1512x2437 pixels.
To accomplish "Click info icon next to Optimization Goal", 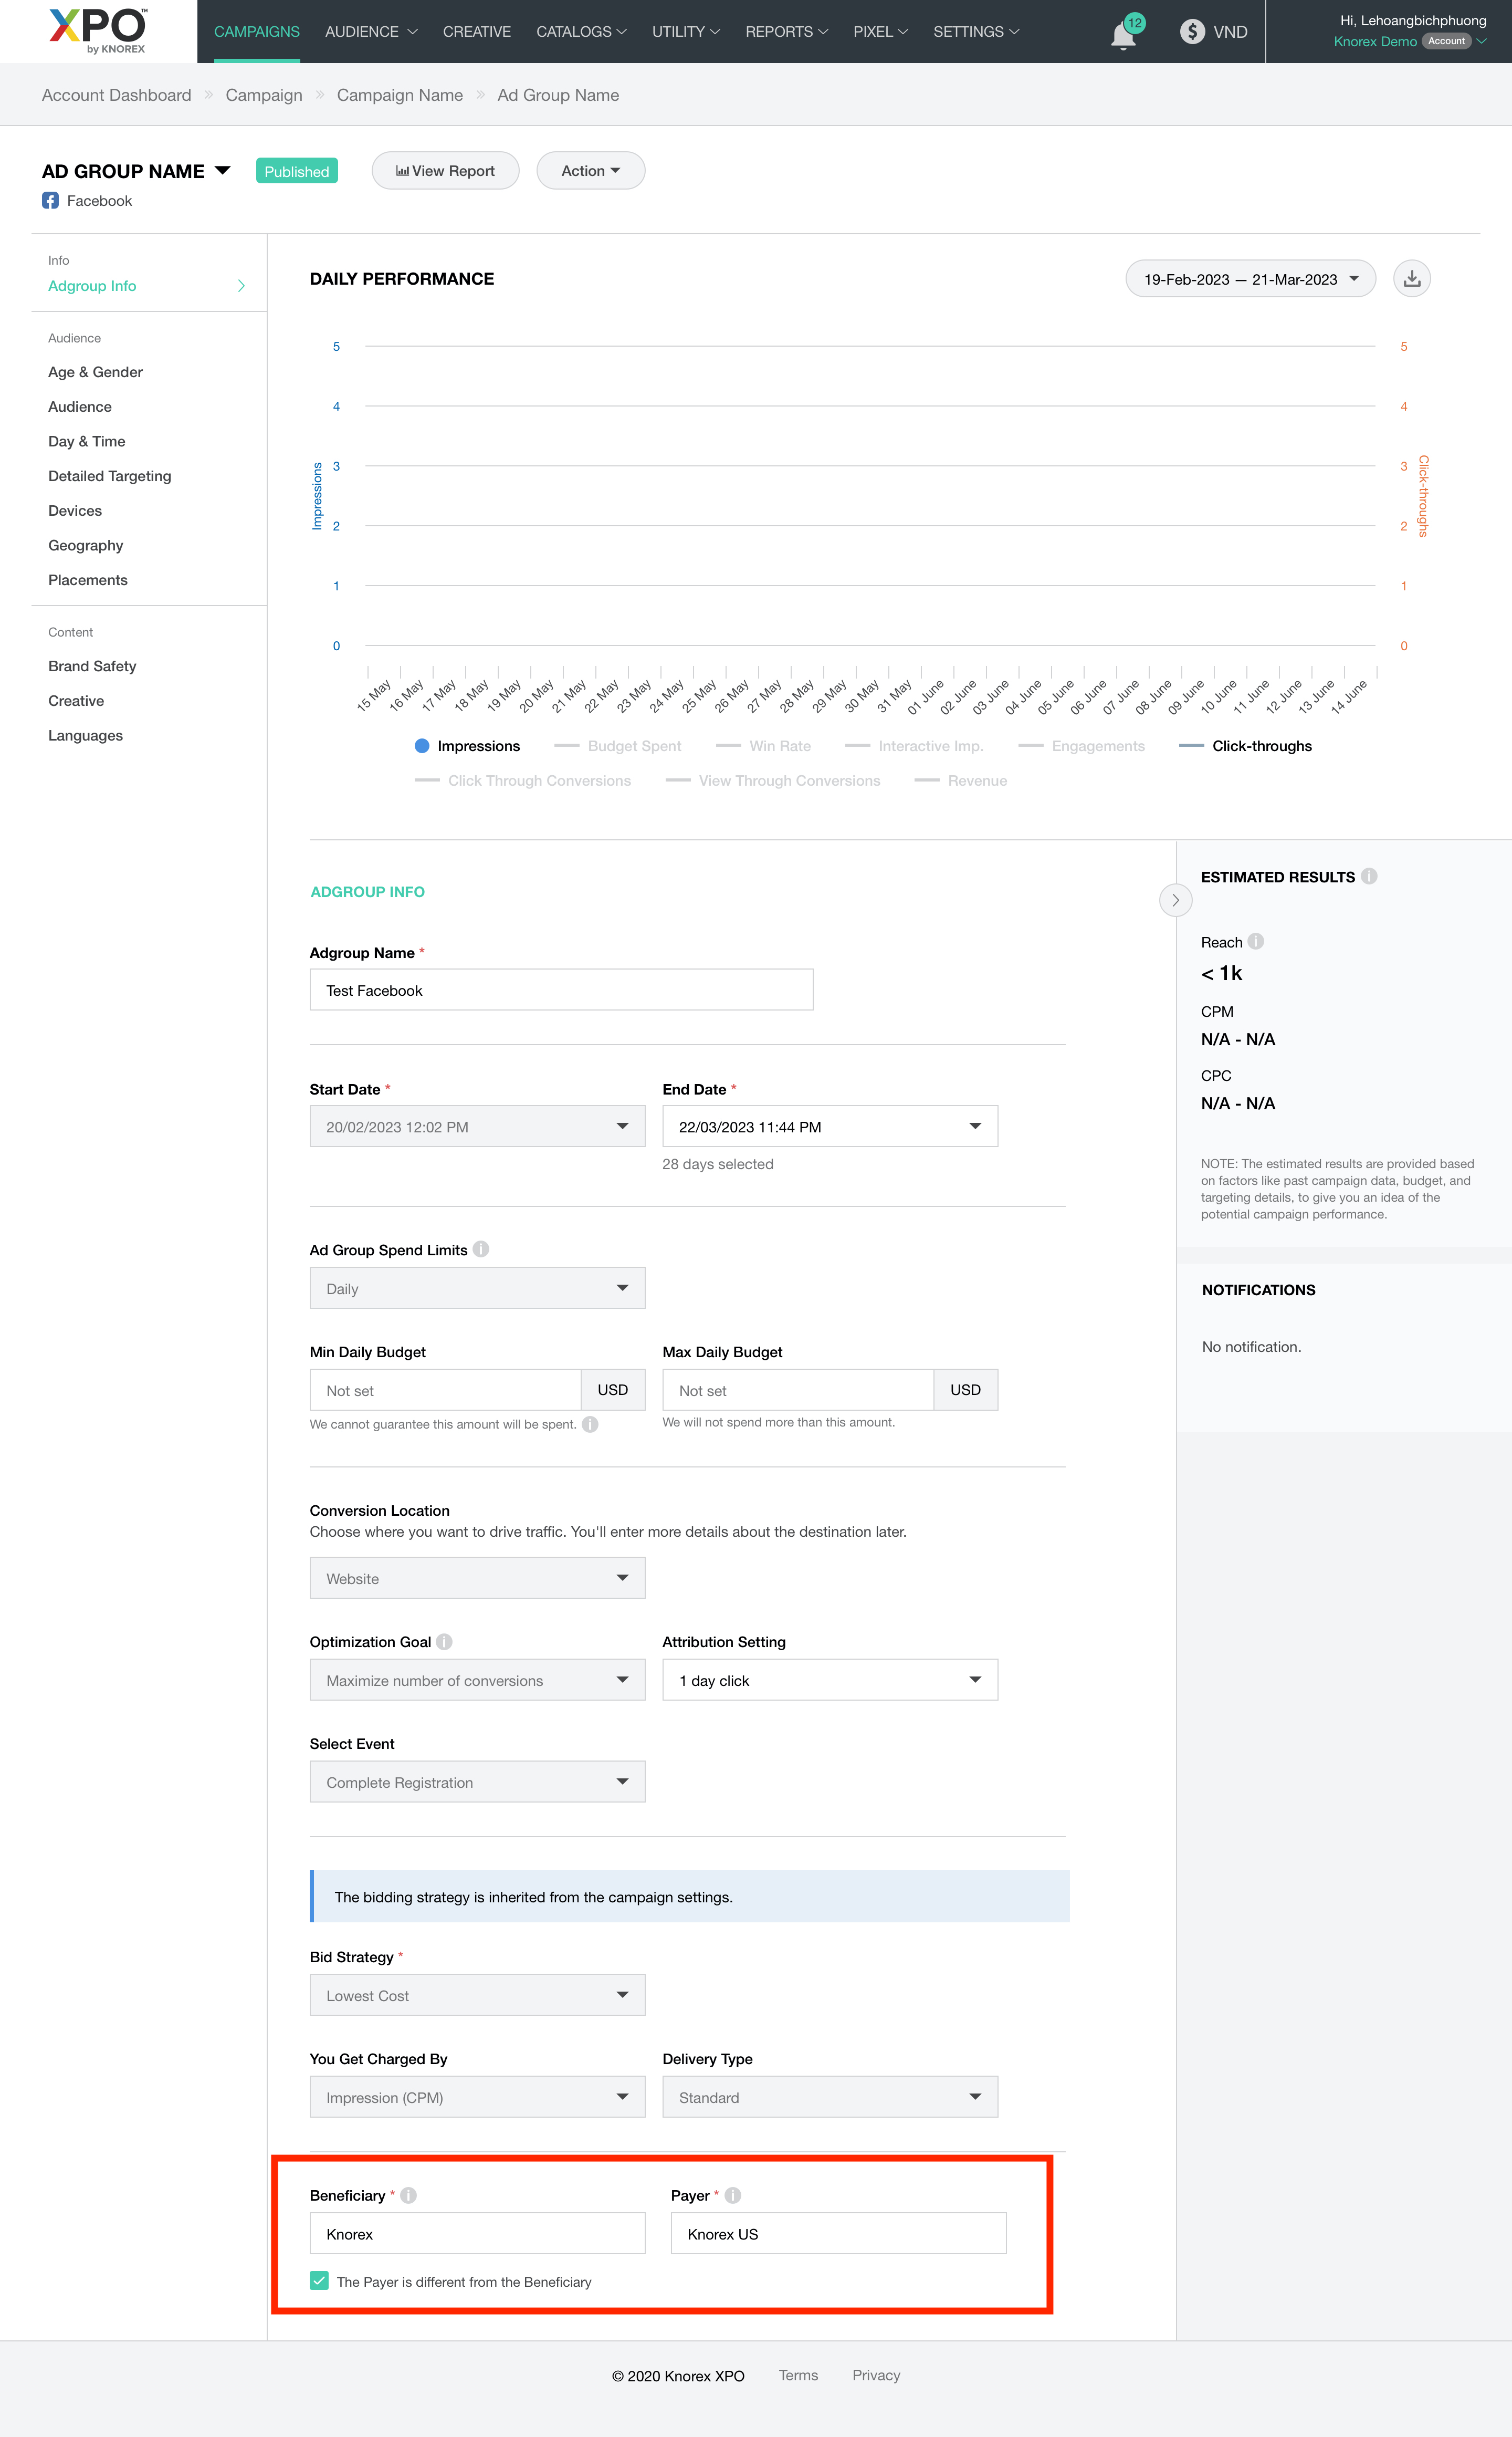I will (444, 1642).
